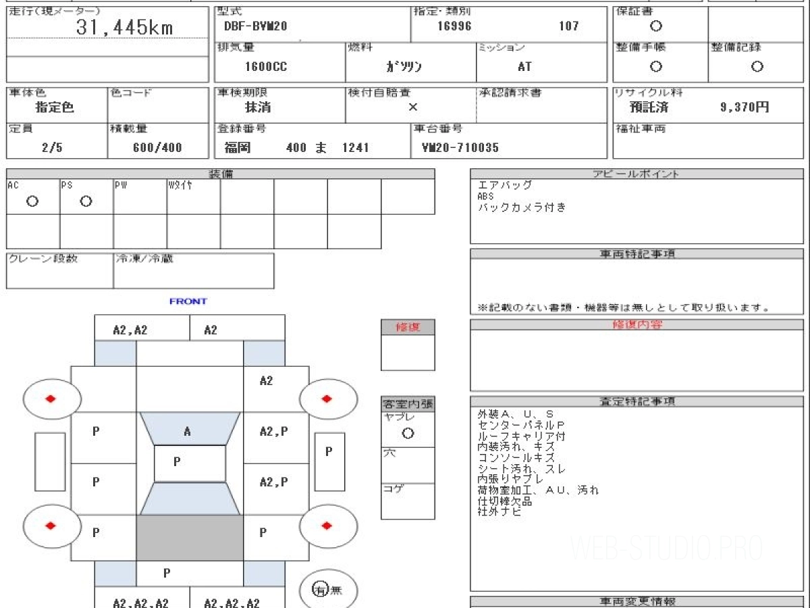Select seating capacity 2/5
This screenshot has height=608, width=810.
tap(52, 147)
